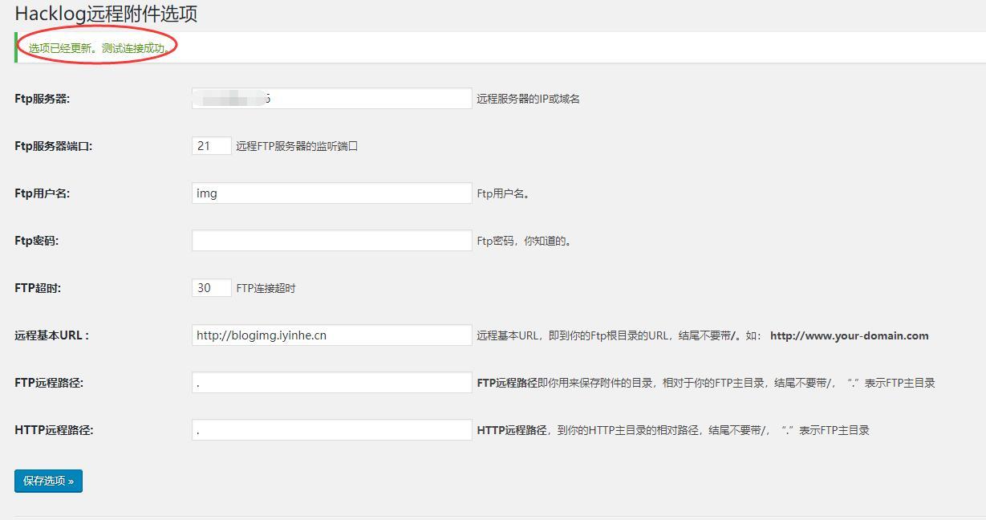Click the hint FTP连接超时
This screenshot has width=986, height=520.
coord(266,288)
